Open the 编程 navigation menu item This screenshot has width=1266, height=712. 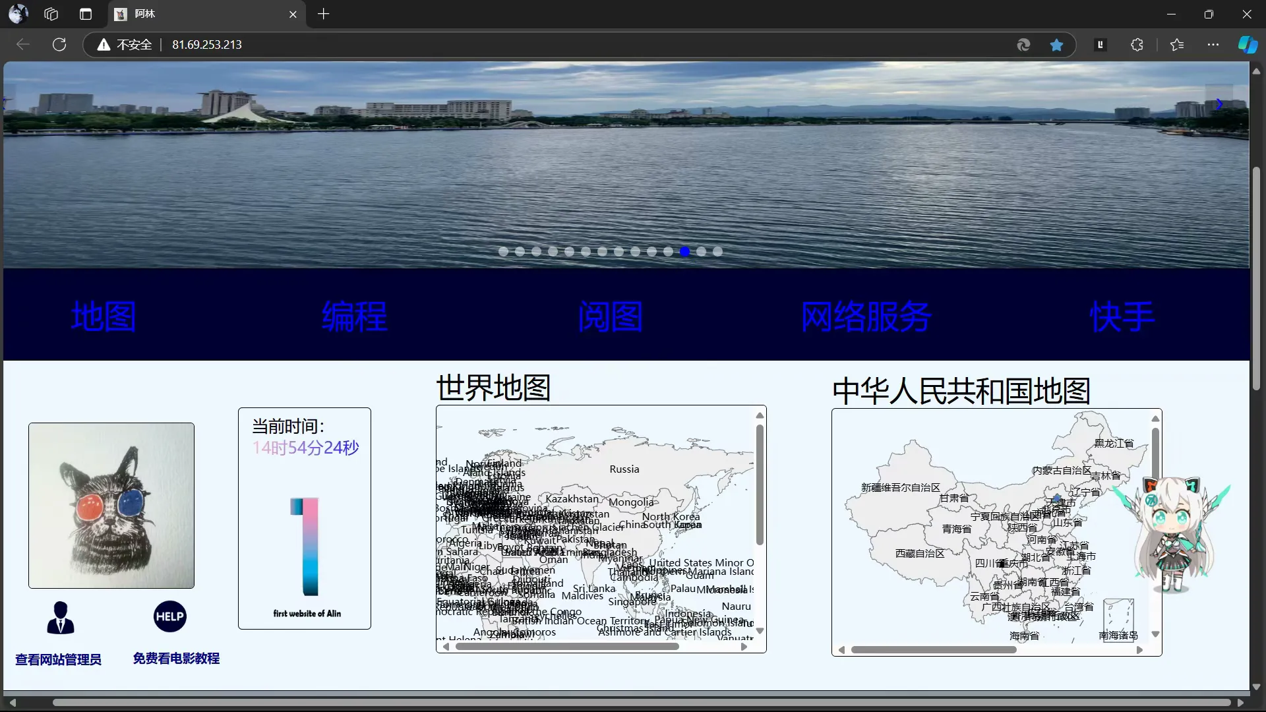(x=354, y=316)
